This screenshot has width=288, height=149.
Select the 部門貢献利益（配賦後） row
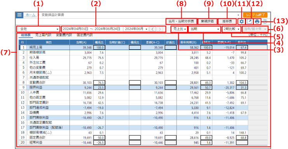click(x=143, y=128)
